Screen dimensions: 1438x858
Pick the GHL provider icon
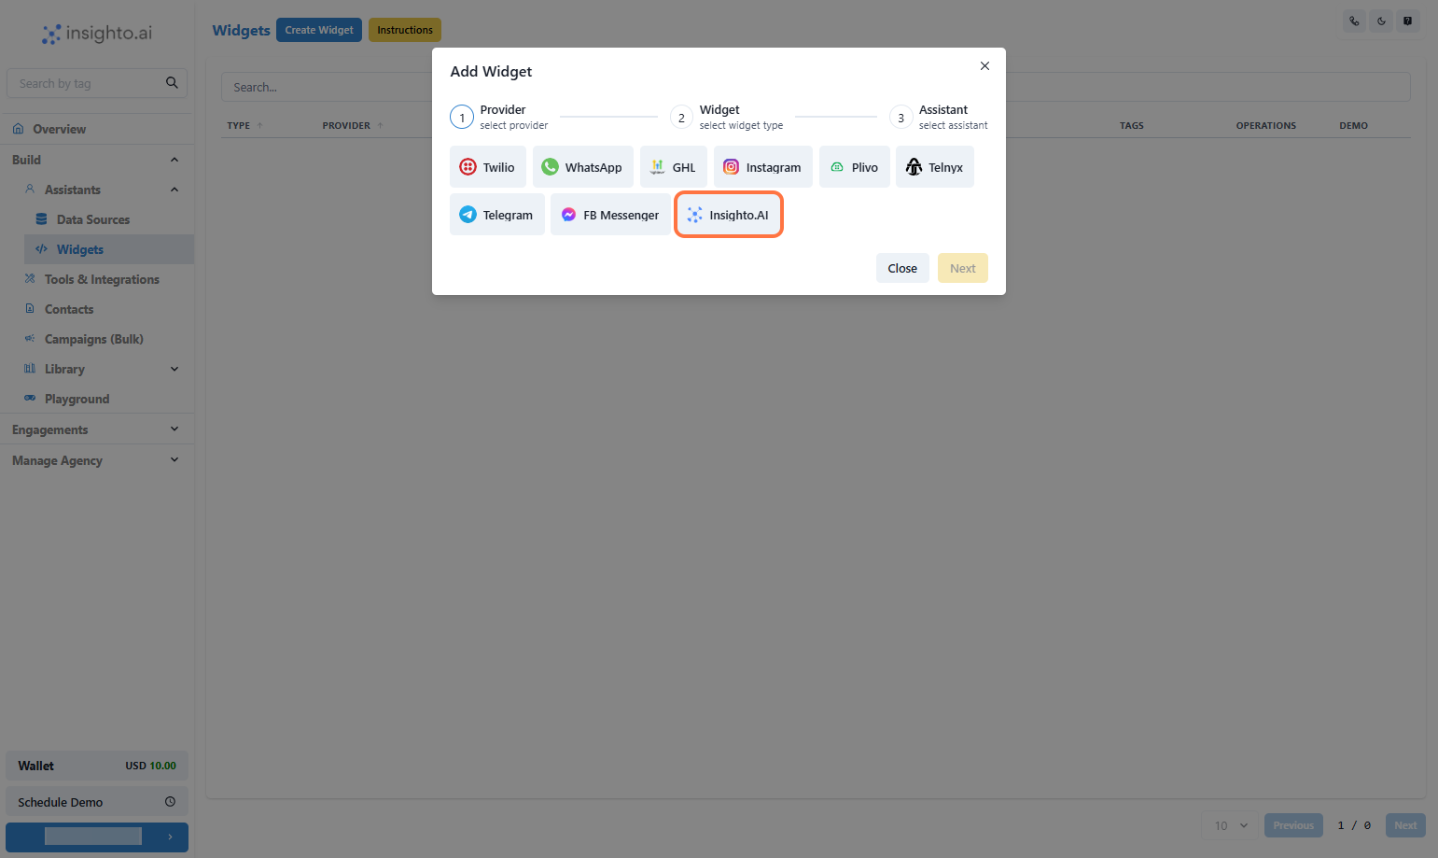658,167
